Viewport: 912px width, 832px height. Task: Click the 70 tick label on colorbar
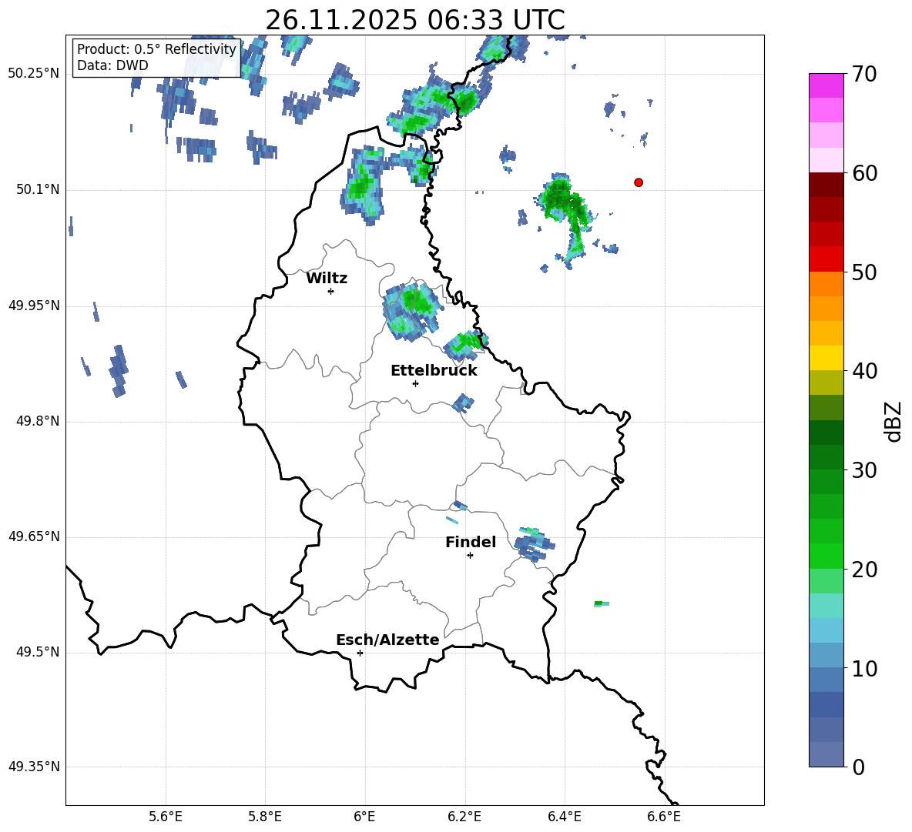click(x=864, y=75)
